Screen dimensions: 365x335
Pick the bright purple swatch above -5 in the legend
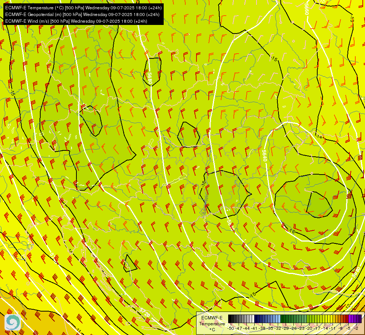pyautogui.click(x=350, y=319)
